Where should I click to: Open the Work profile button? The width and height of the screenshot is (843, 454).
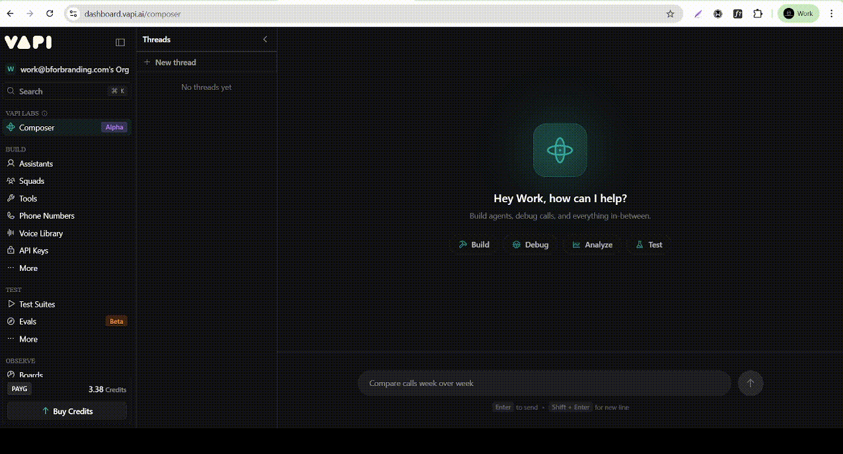[798, 13]
